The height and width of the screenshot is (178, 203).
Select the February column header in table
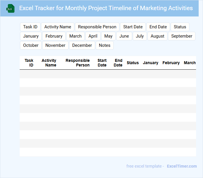point(171,63)
